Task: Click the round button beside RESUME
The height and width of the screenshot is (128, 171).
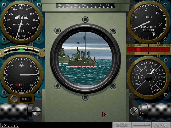Action: [14, 99]
